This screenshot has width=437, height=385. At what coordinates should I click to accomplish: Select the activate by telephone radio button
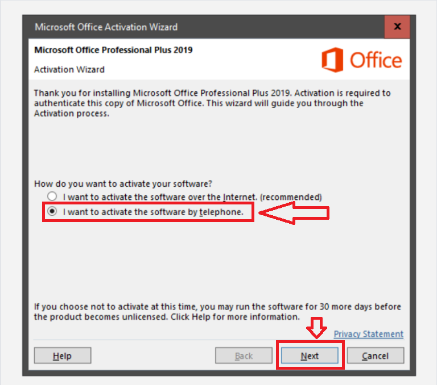(x=52, y=211)
